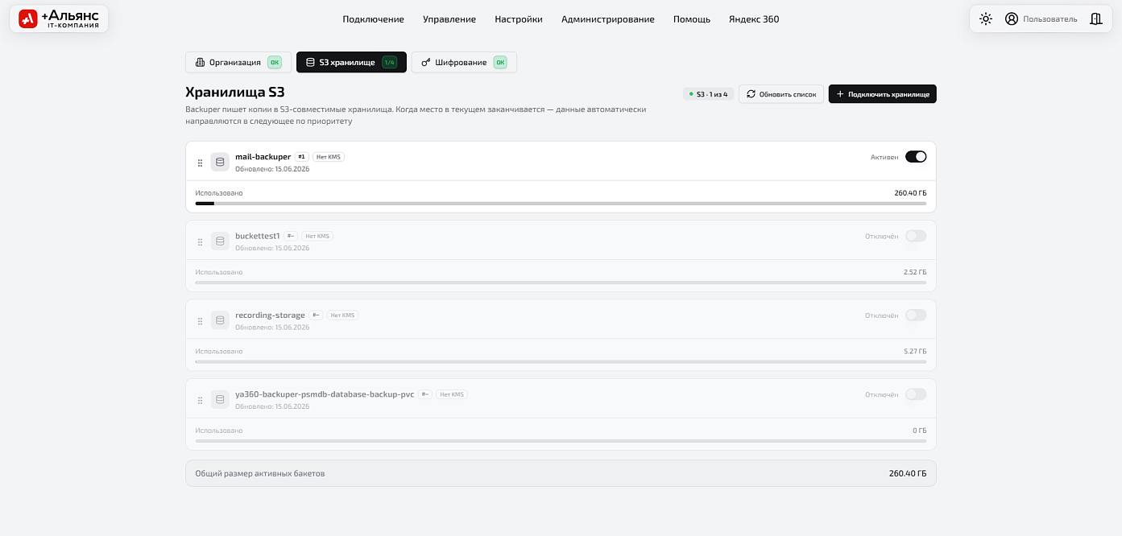Screen dimensions: 1122x536
Task: Grab the drag handle of mail-backuper
Action: pyautogui.click(x=200, y=163)
